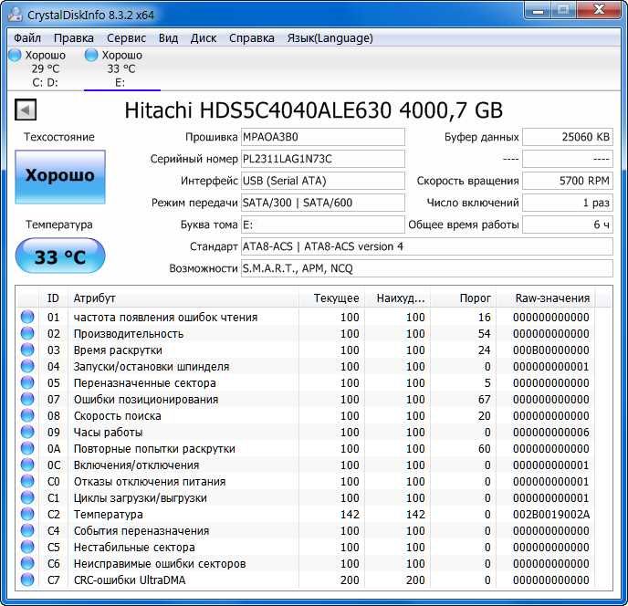Click status icon for Запуски/остановки шпинделя row
Viewport: 628px width, 606px height.
(x=27, y=366)
